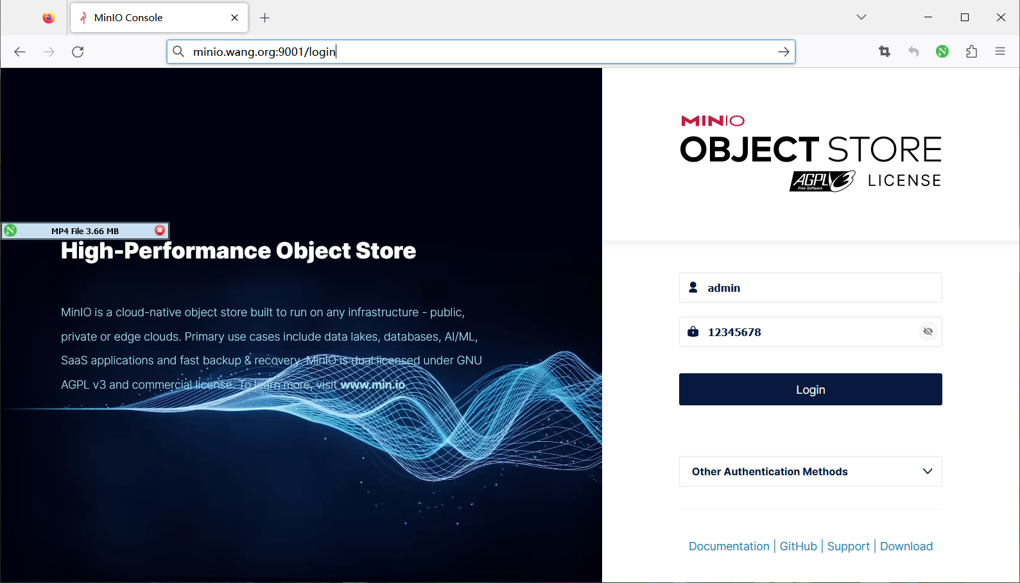The width and height of the screenshot is (1020, 583).
Task: Open a new browser tab
Action: coord(264,18)
